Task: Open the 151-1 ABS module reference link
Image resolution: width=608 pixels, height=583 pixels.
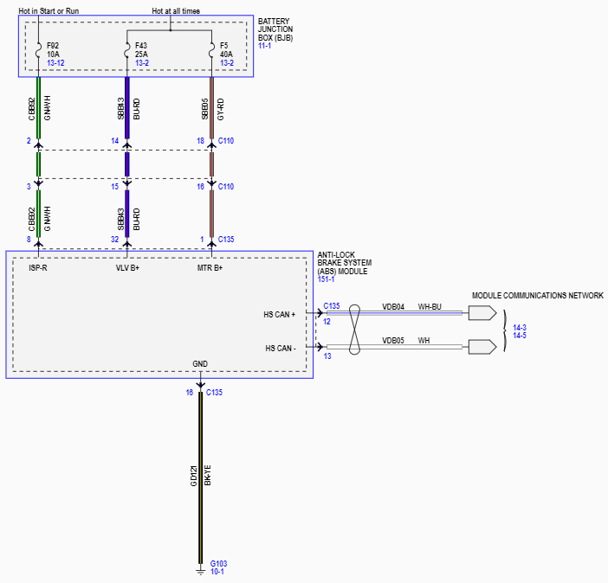Action: [x=327, y=279]
